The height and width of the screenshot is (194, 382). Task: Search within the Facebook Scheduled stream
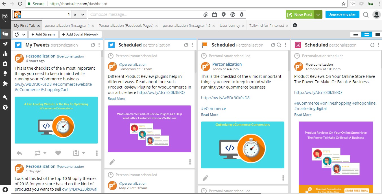(279, 45)
